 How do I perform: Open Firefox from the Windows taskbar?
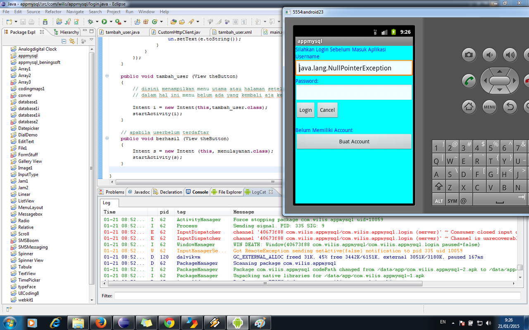coord(100,322)
